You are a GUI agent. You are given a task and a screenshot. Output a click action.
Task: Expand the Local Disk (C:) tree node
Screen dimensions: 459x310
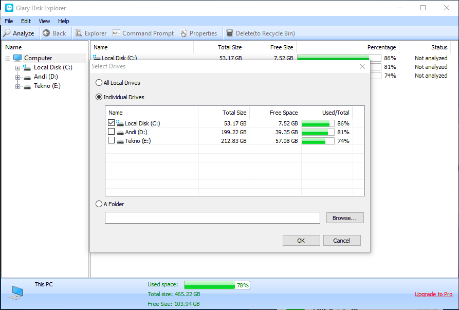tap(17, 68)
